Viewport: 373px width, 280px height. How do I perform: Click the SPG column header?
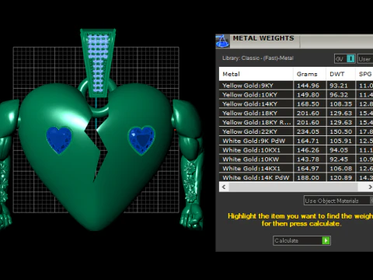[364, 74]
